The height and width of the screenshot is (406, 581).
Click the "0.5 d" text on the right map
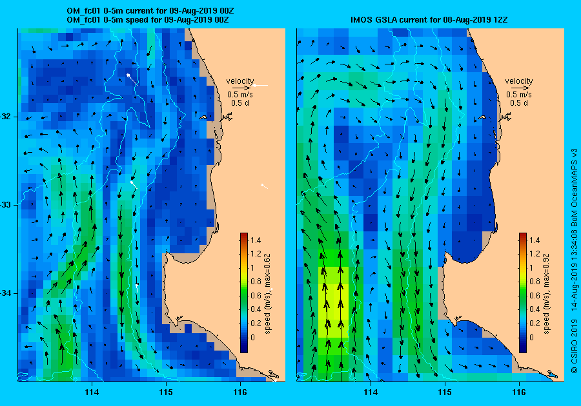point(519,103)
